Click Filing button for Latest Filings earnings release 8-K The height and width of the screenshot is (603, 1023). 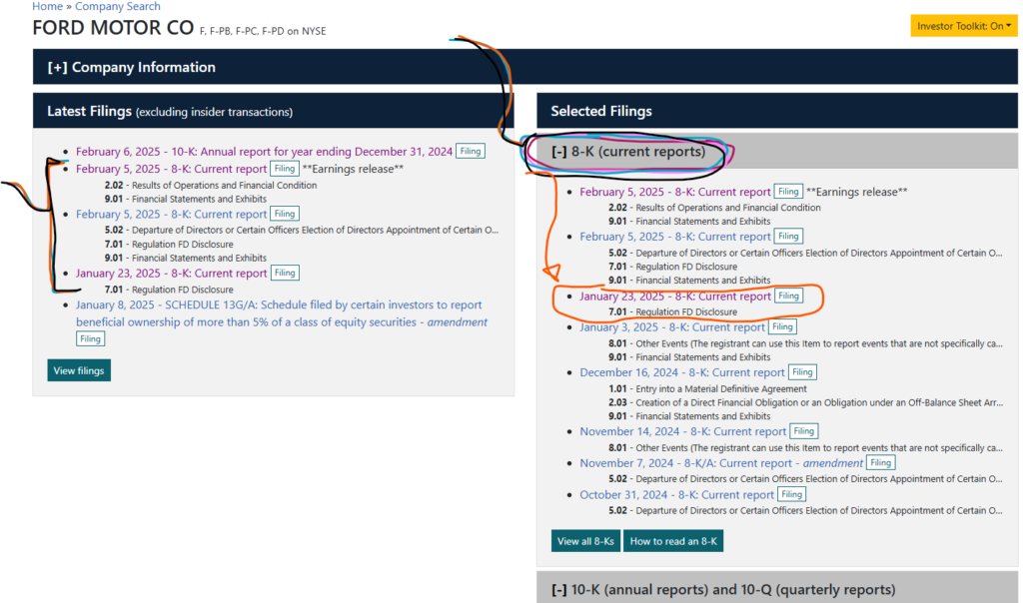click(285, 169)
